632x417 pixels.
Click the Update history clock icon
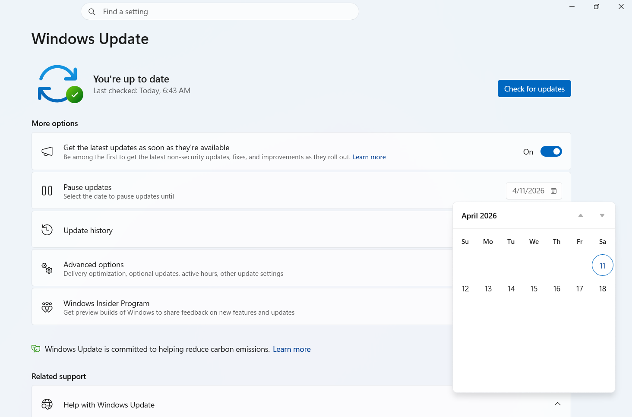pyautogui.click(x=47, y=230)
